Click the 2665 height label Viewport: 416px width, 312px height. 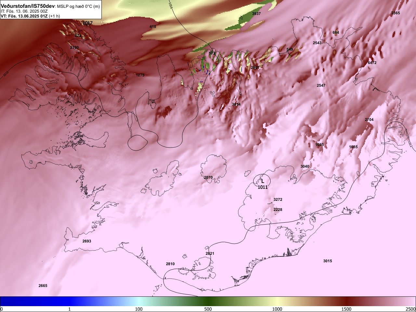(x=43, y=286)
